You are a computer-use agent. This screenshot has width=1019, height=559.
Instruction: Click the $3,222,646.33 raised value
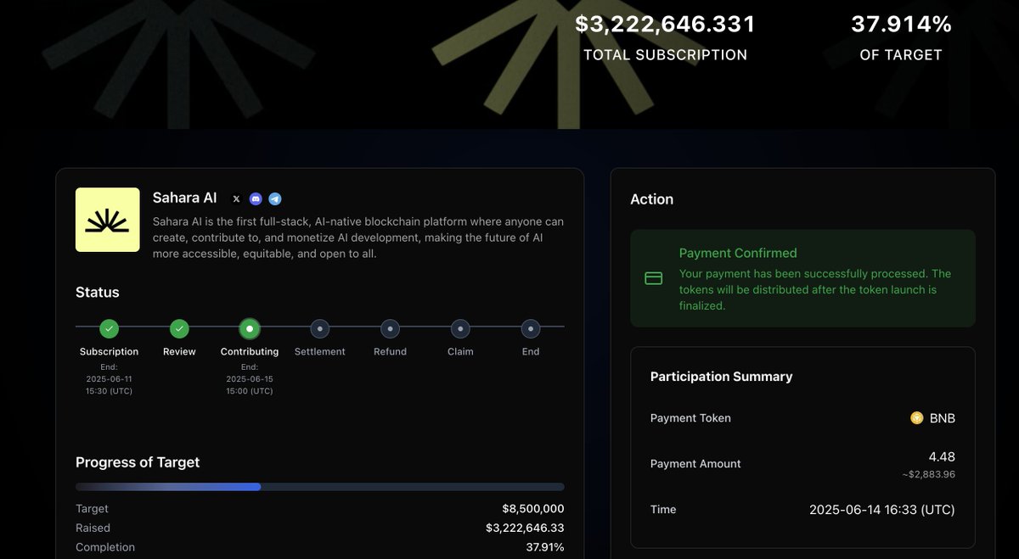(x=525, y=528)
